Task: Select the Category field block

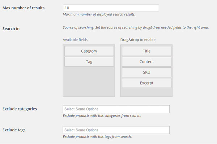Action: point(89,51)
